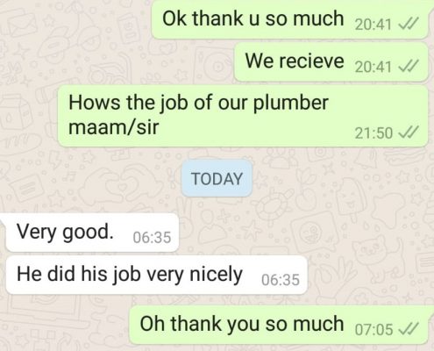Click the 06:35 timestamp on 'very nicely' message

[x=281, y=280]
